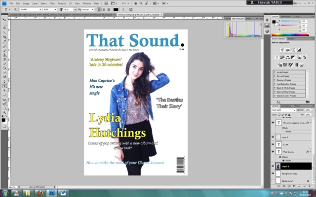Add a Black & White adjustment
This screenshot has height=197, width=316.
pyautogui.click(x=293, y=58)
